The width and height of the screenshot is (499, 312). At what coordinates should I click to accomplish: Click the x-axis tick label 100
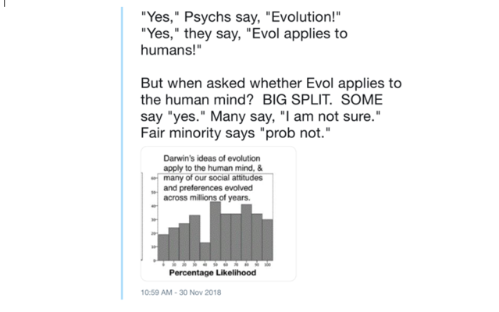click(x=268, y=264)
